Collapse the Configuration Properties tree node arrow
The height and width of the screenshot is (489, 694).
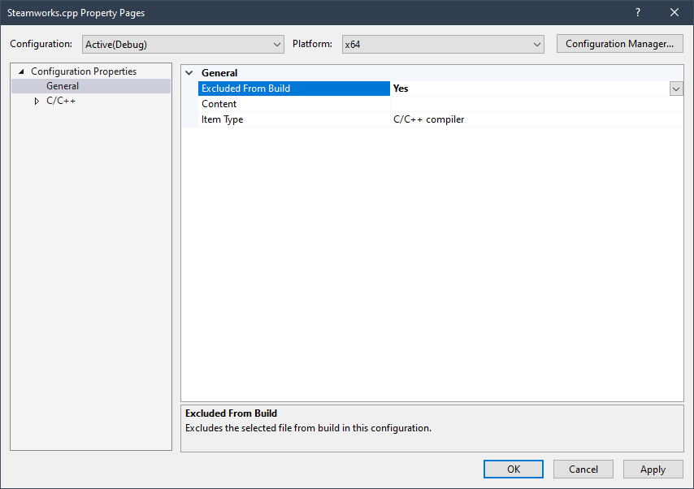[21, 71]
